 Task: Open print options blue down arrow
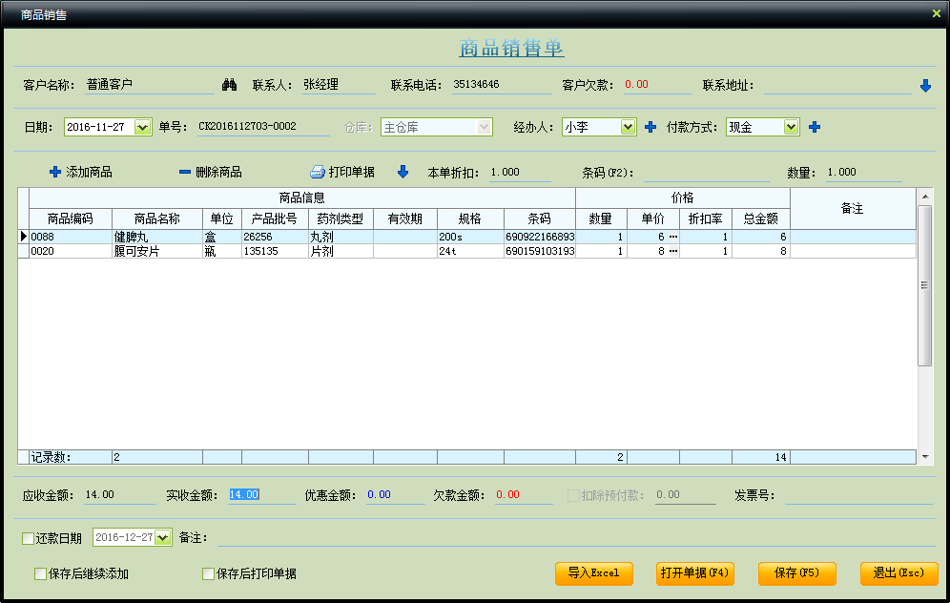tap(403, 172)
